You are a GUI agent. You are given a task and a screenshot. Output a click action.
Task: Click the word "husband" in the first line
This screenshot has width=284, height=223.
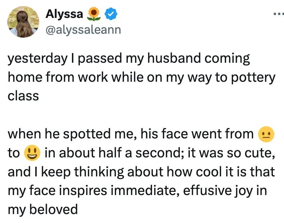[172, 59]
